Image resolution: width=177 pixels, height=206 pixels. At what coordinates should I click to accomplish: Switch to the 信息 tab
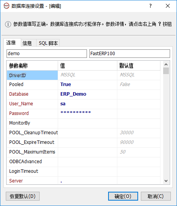pos(27,43)
